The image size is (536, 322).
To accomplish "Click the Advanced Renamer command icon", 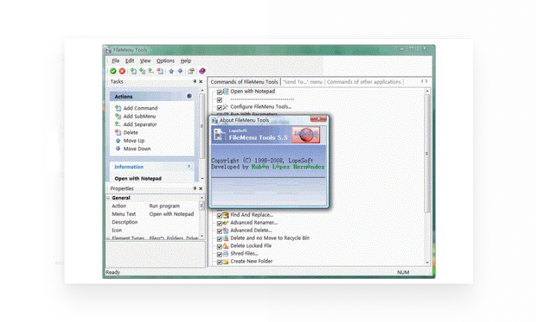I will [x=226, y=223].
